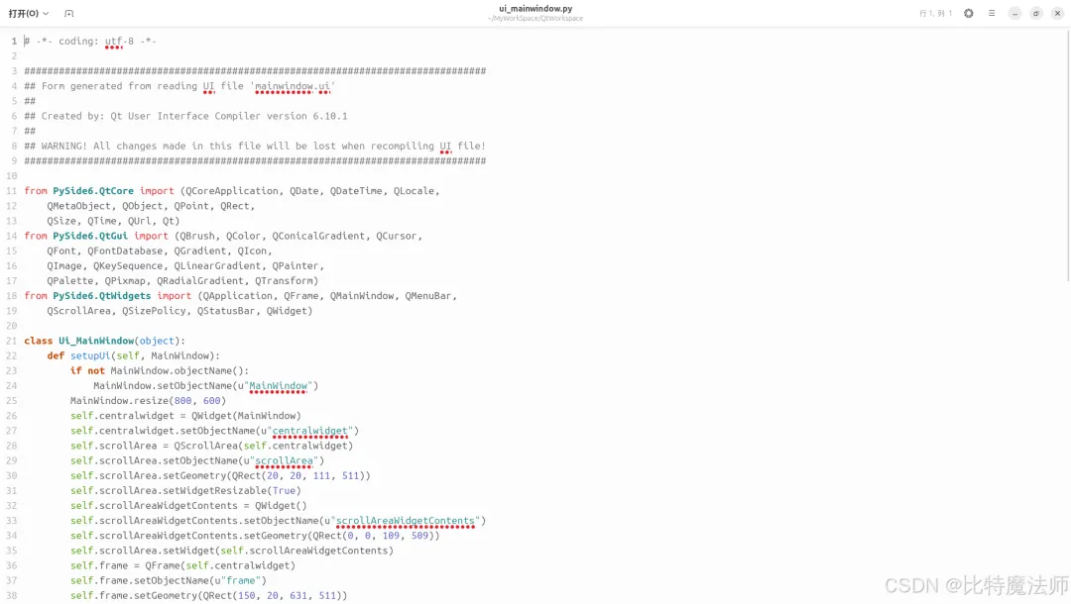Click the 行 1, 列 1 cursor position indicator

[x=935, y=13]
